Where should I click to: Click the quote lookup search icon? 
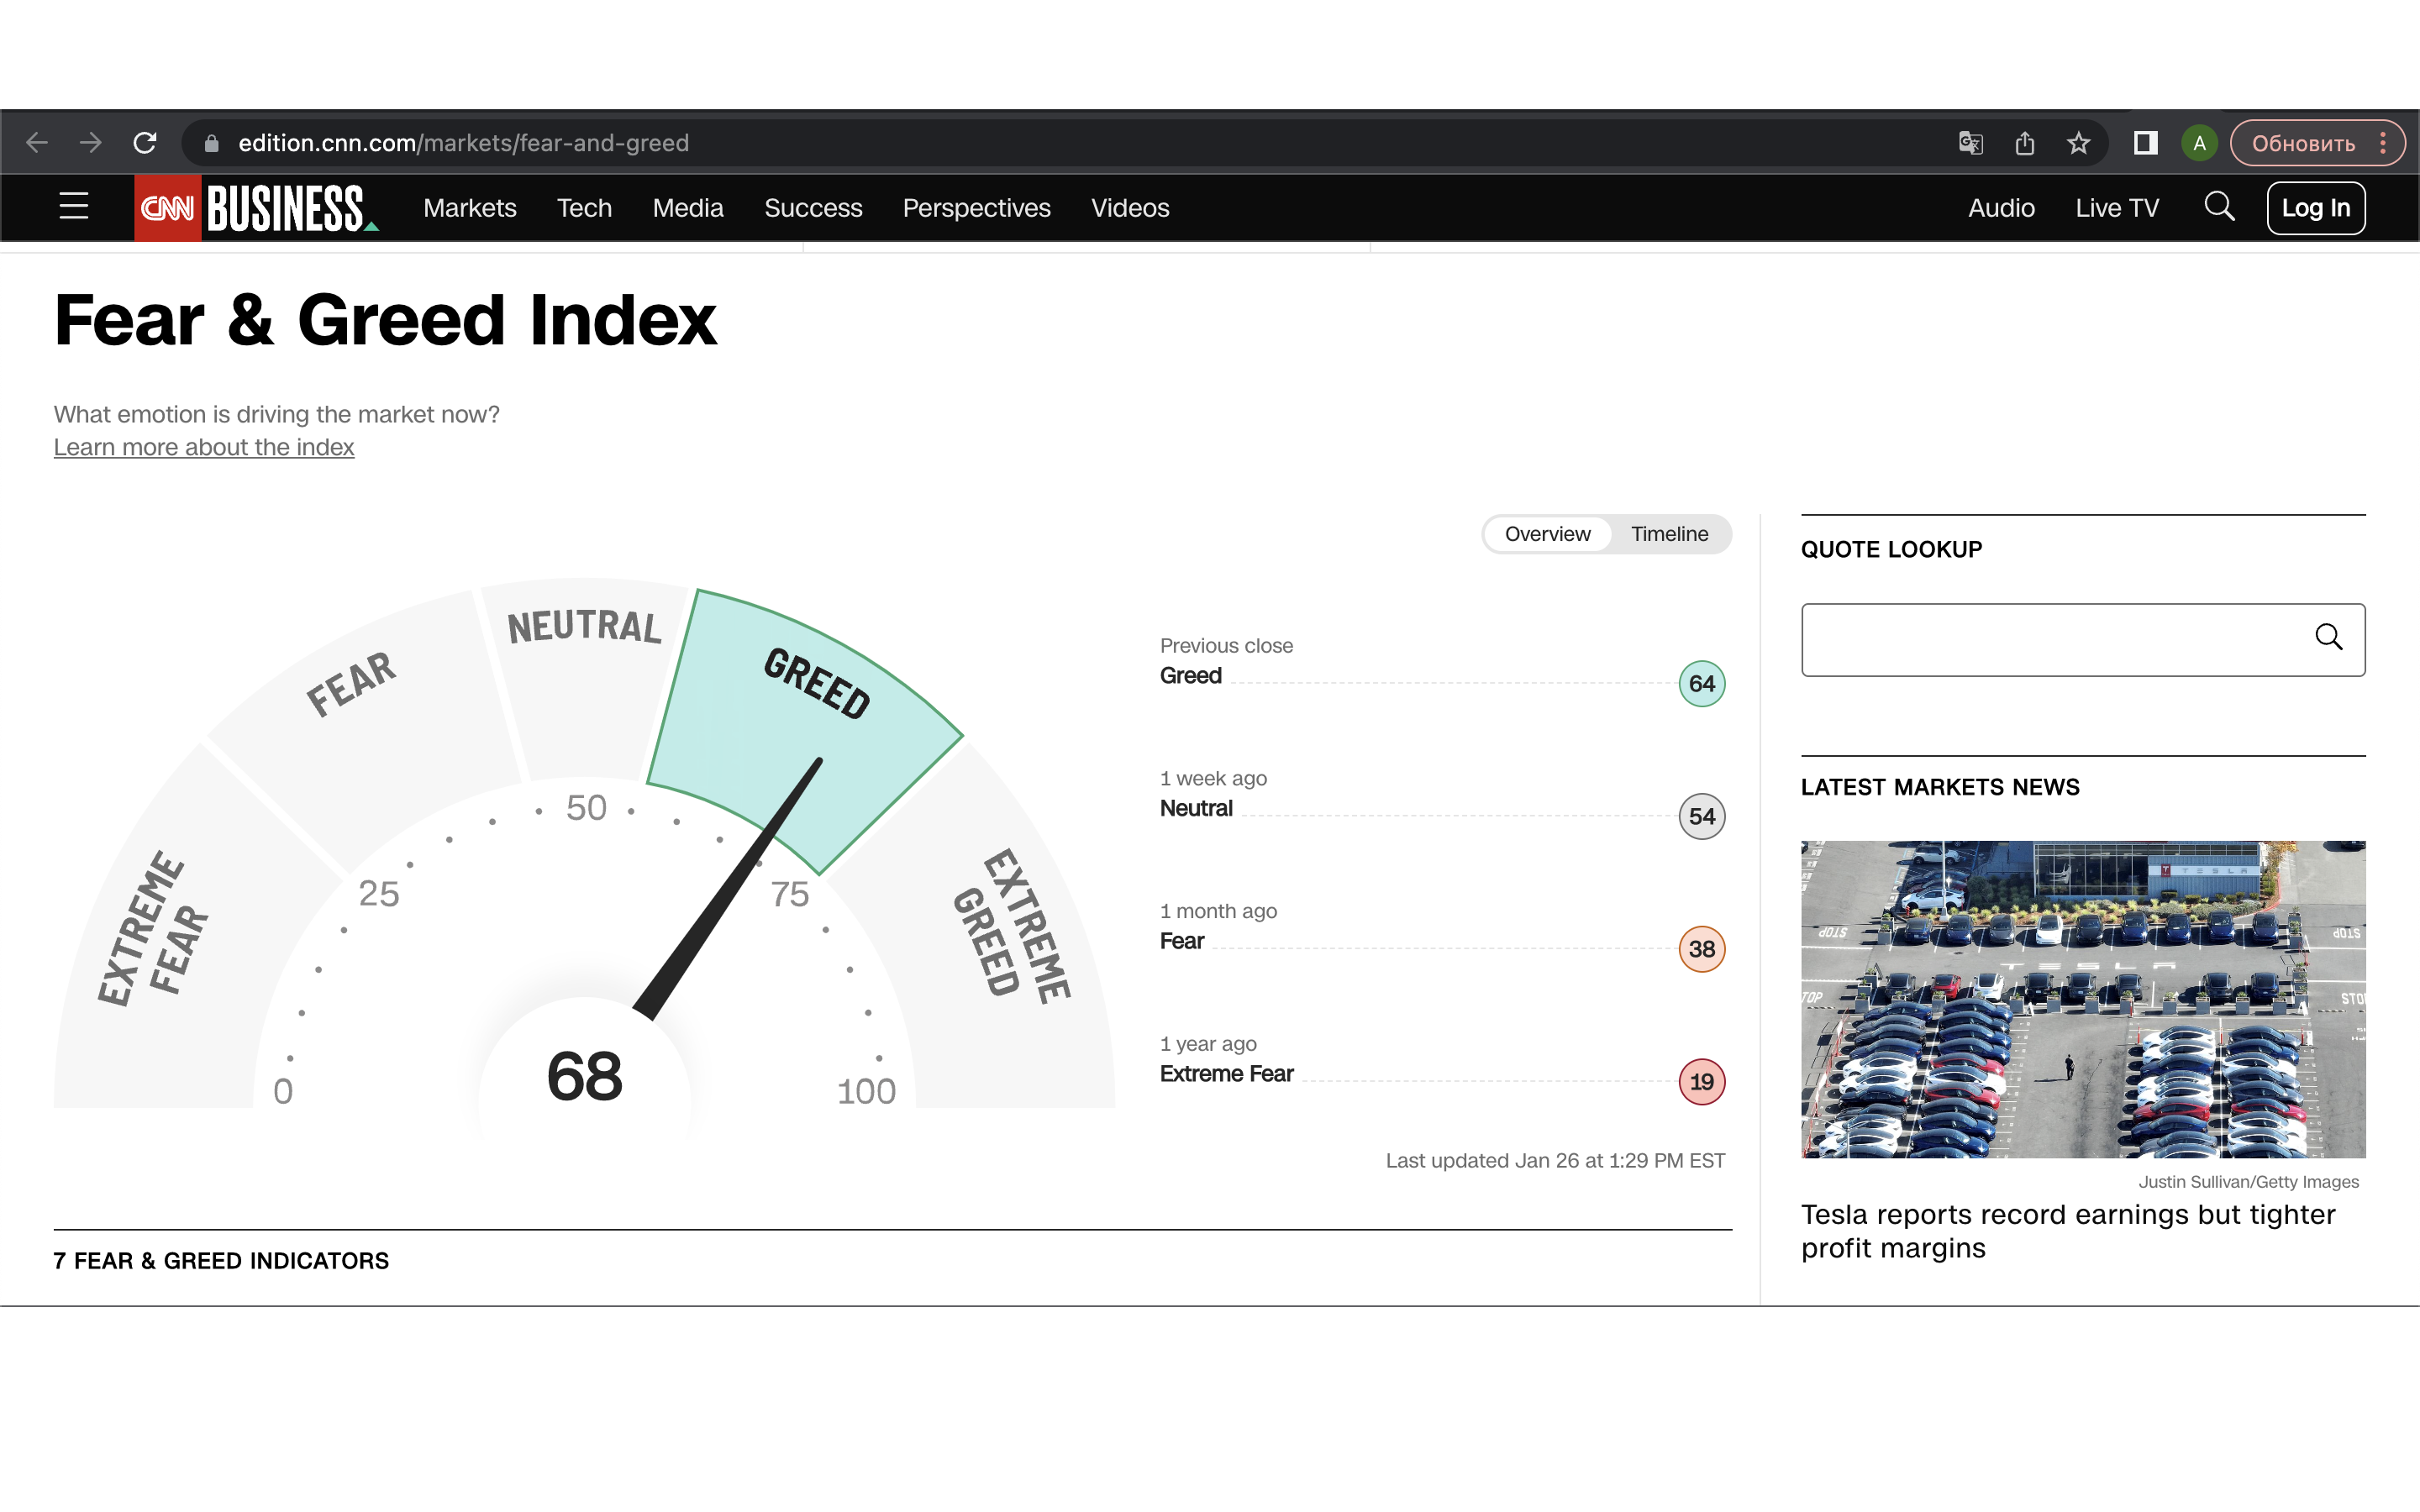(x=2328, y=637)
